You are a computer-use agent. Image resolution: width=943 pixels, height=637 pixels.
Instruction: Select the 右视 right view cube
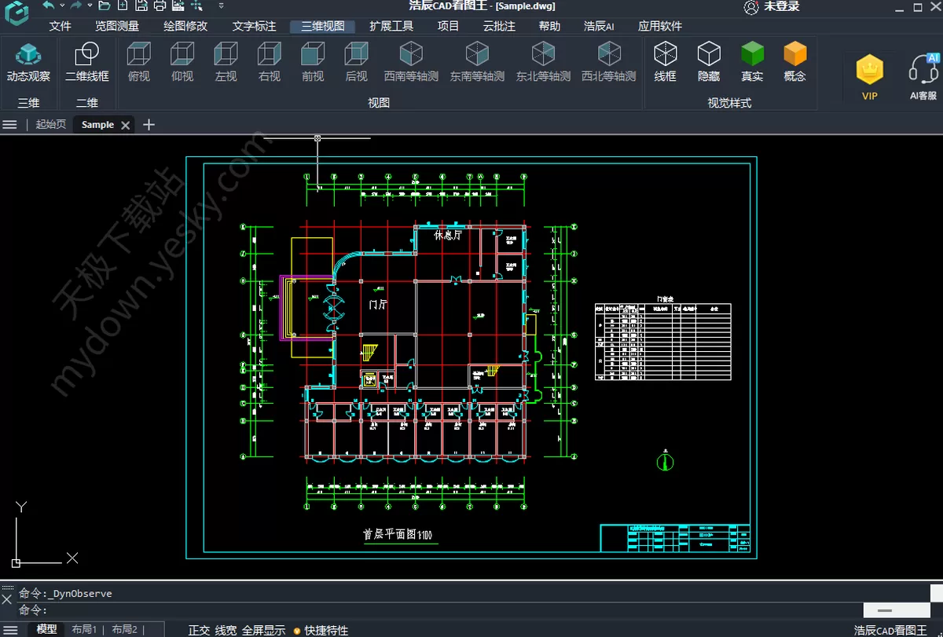[270, 63]
